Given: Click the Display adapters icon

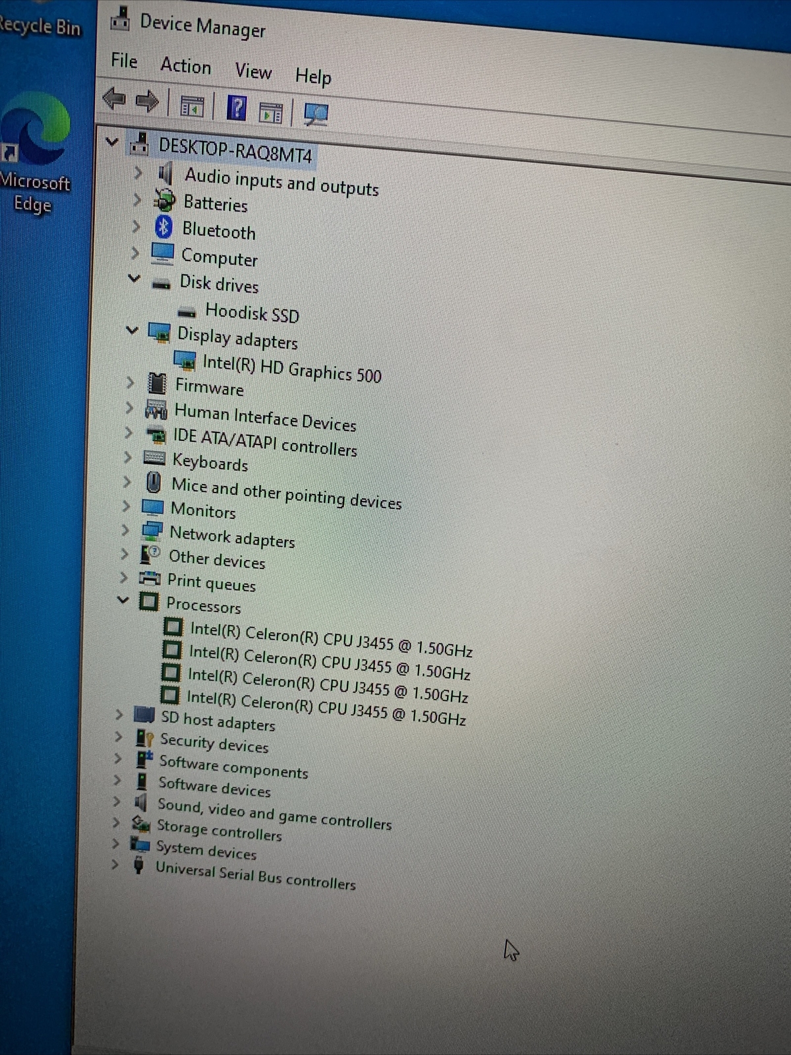Looking at the screenshot, I should click(x=159, y=332).
